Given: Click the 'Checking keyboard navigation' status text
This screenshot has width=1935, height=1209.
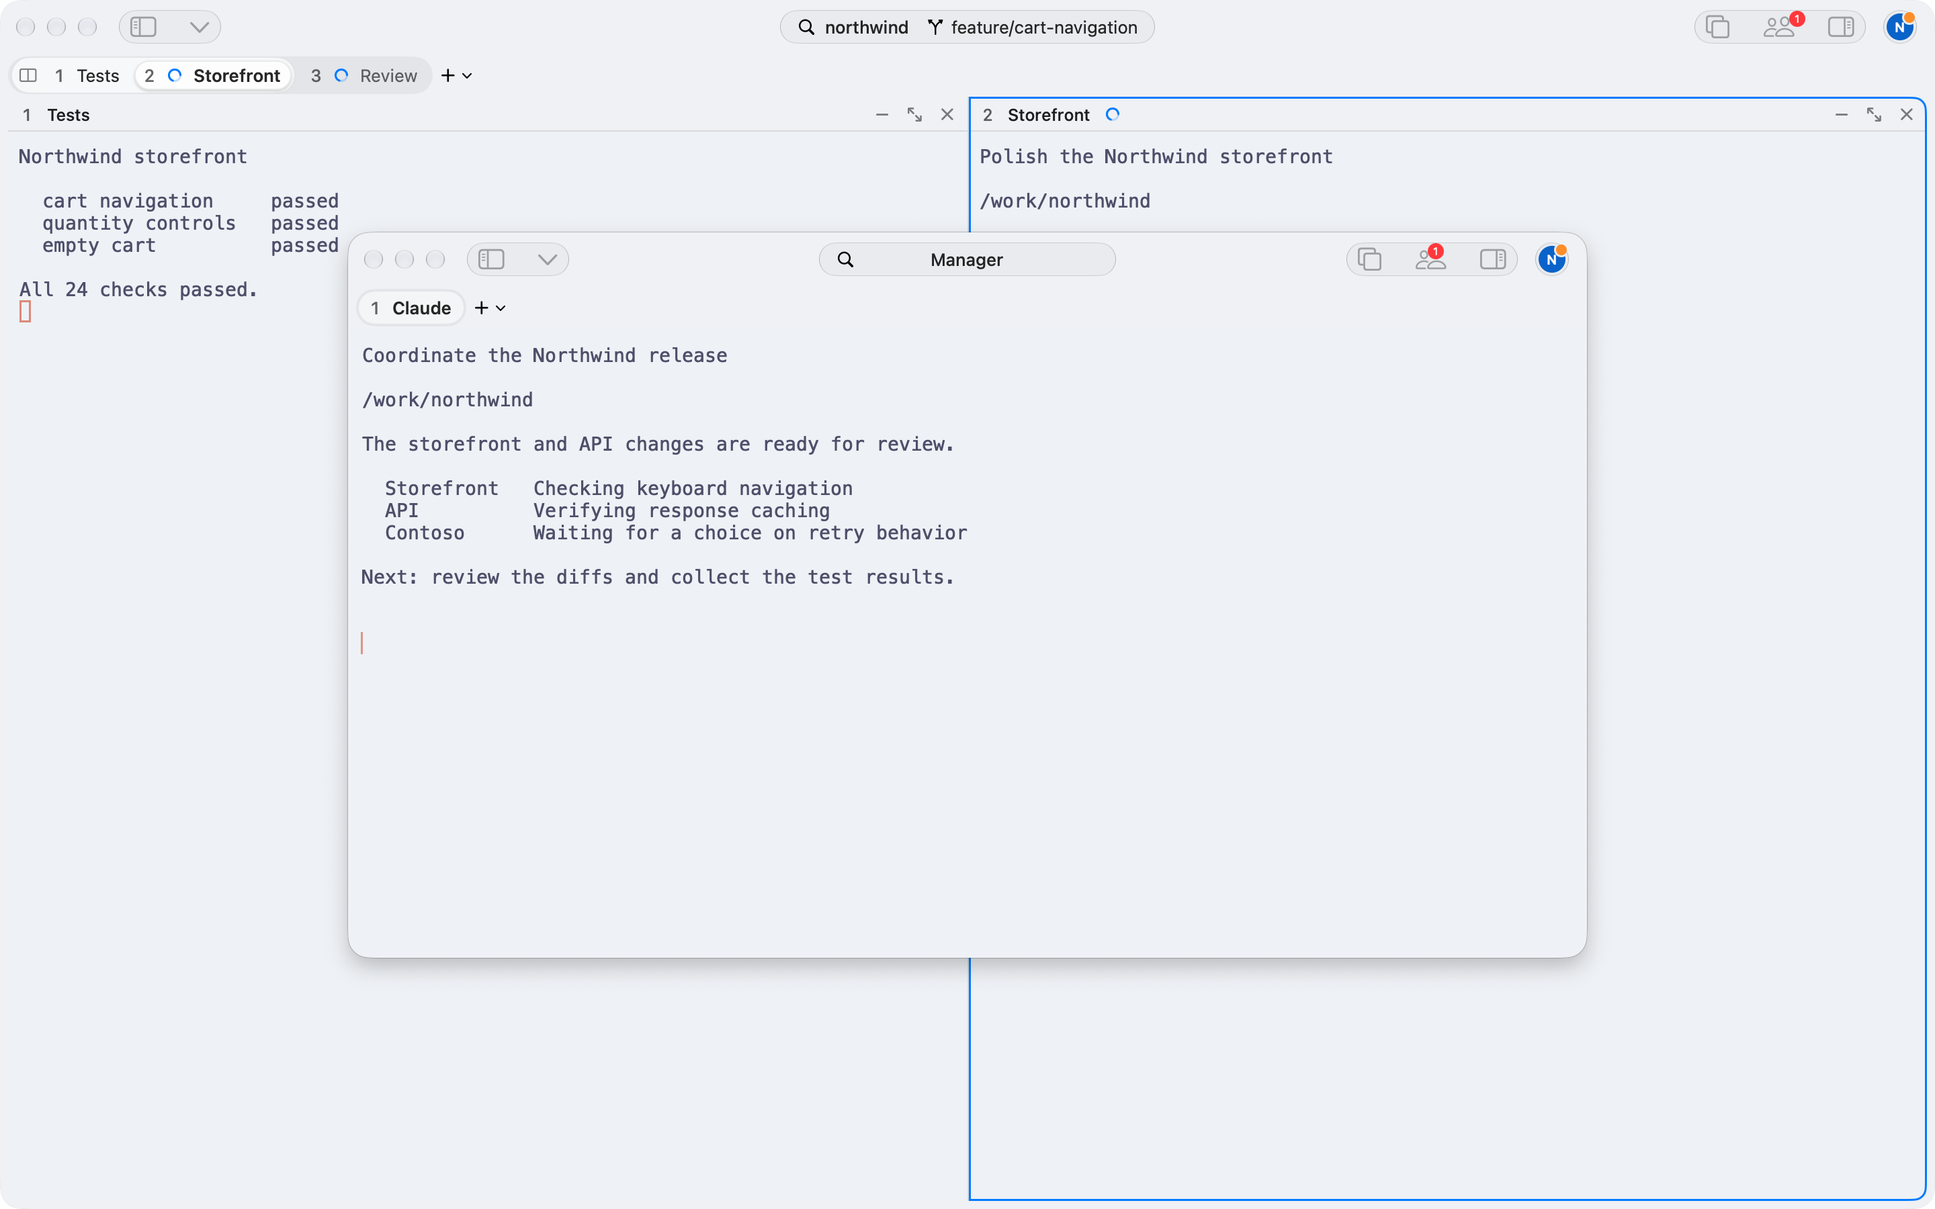Looking at the screenshot, I should pyautogui.click(x=693, y=488).
